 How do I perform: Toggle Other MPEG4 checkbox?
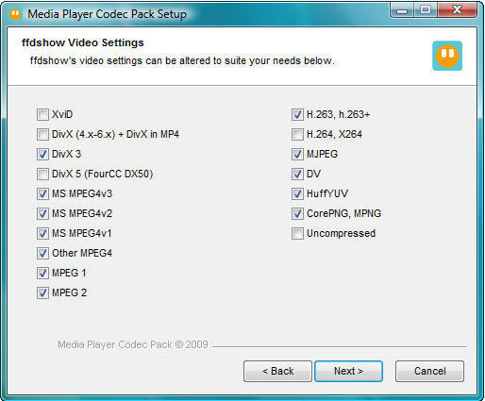pyautogui.click(x=42, y=253)
